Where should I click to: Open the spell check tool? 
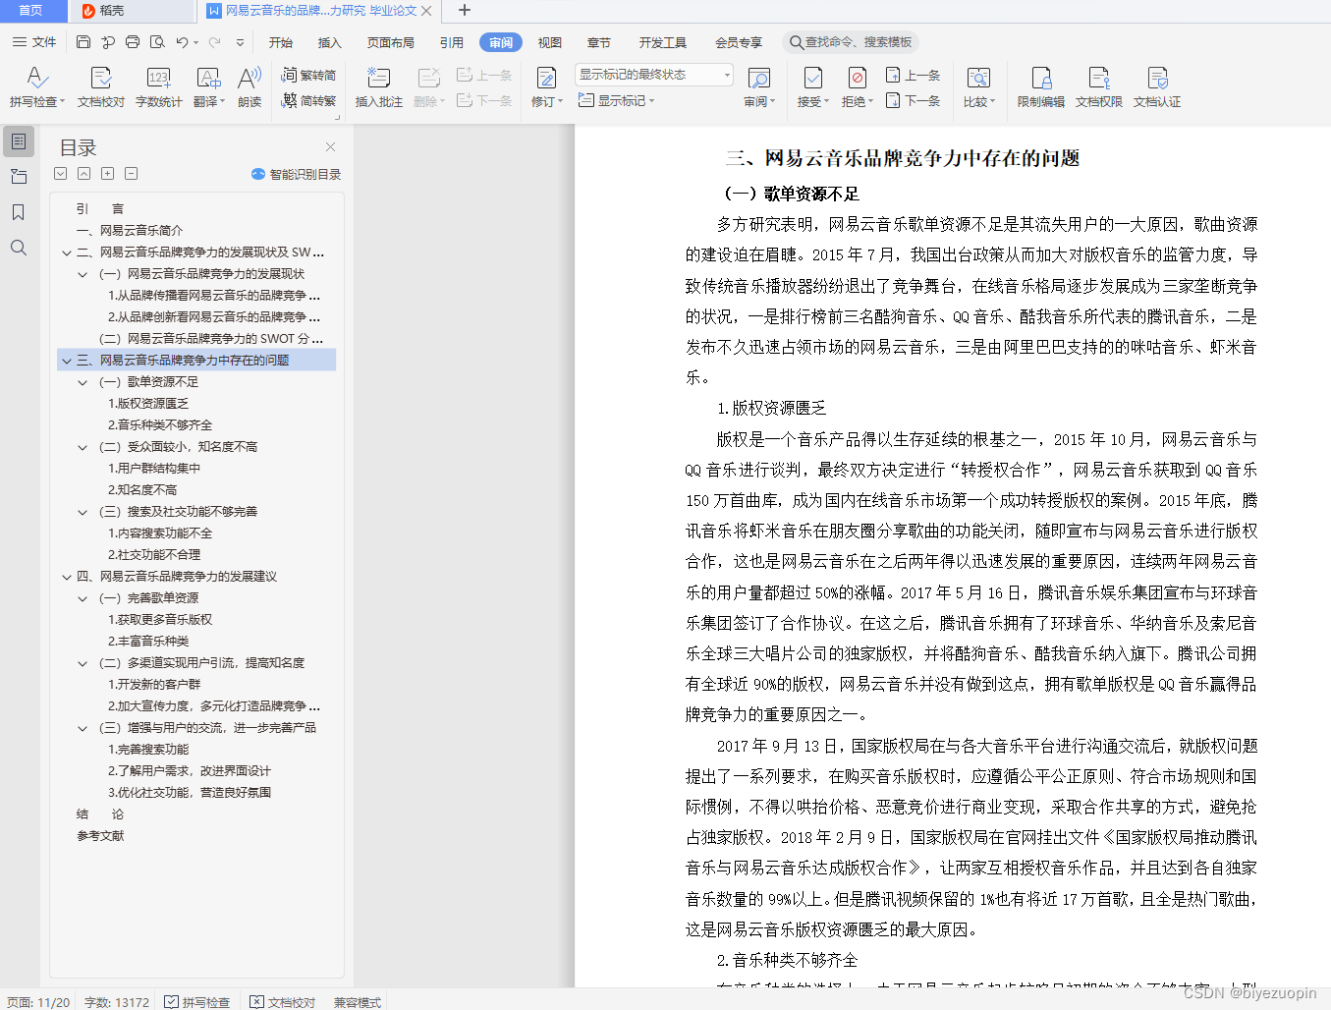pyautogui.click(x=37, y=86)
